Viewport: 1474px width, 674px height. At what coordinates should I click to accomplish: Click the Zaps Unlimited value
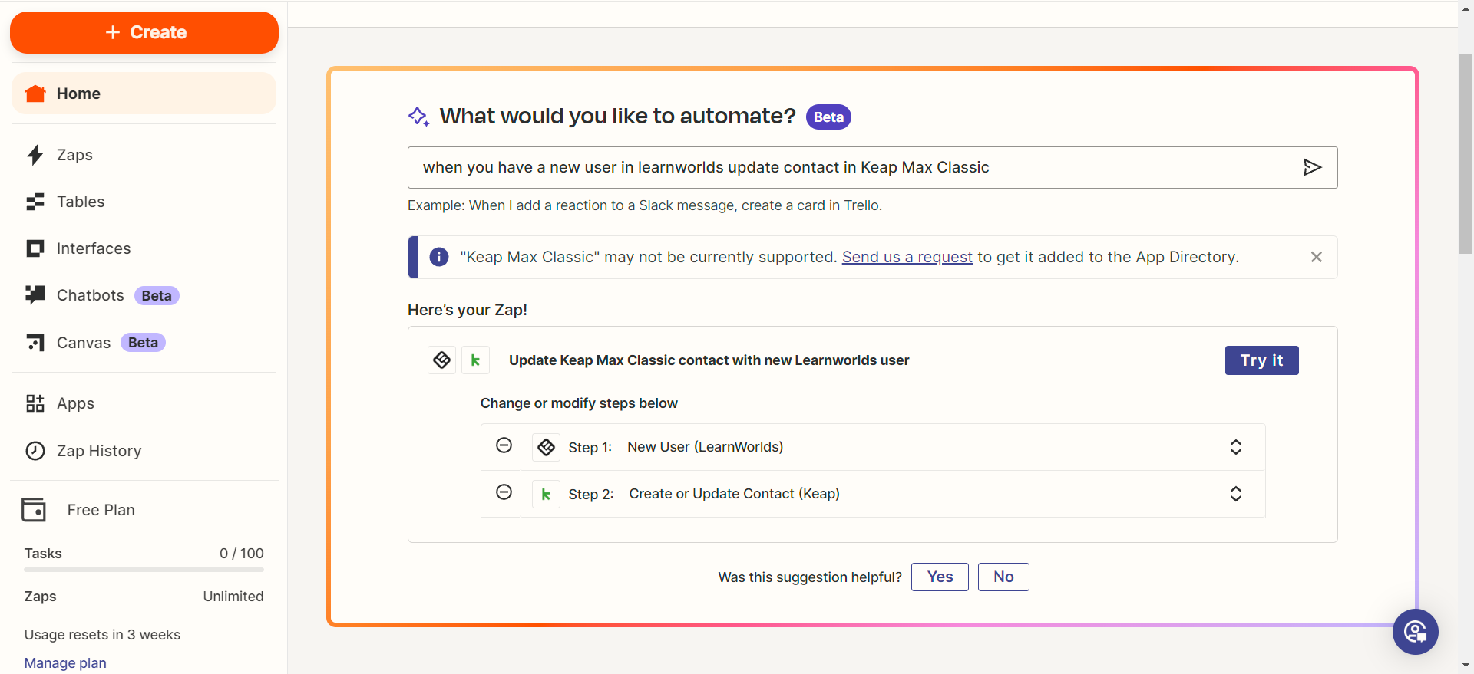tap(233, 597)
